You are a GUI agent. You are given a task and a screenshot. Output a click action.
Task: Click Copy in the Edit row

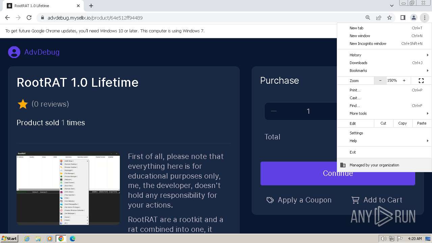(x=403, y=123)
